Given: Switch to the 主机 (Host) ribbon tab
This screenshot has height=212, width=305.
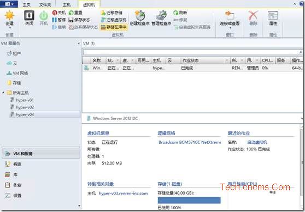Looking at the screenshot, I should click(67, 4).
